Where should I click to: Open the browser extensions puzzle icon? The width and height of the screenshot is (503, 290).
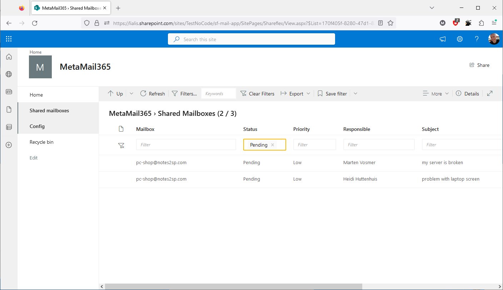[x=481, y=23]
